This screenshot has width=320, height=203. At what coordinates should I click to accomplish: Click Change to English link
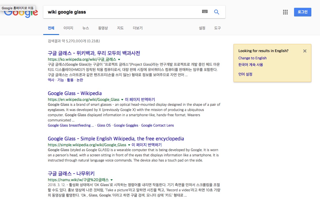(x=253, y=58)
